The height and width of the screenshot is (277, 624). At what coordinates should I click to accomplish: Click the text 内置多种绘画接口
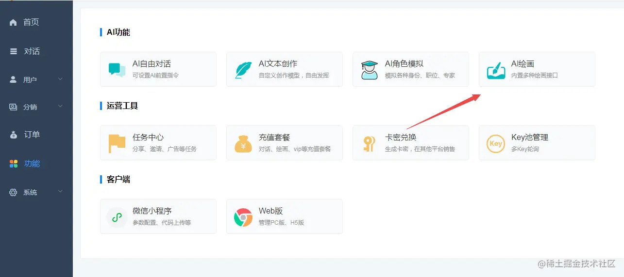coord(535,76)
